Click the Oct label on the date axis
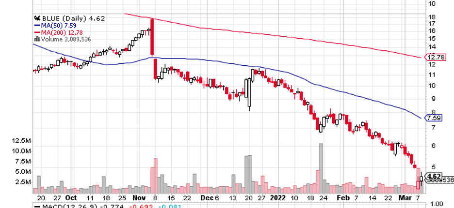 72,198
